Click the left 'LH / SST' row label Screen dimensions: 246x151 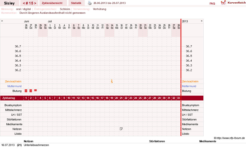pos(17,115)
